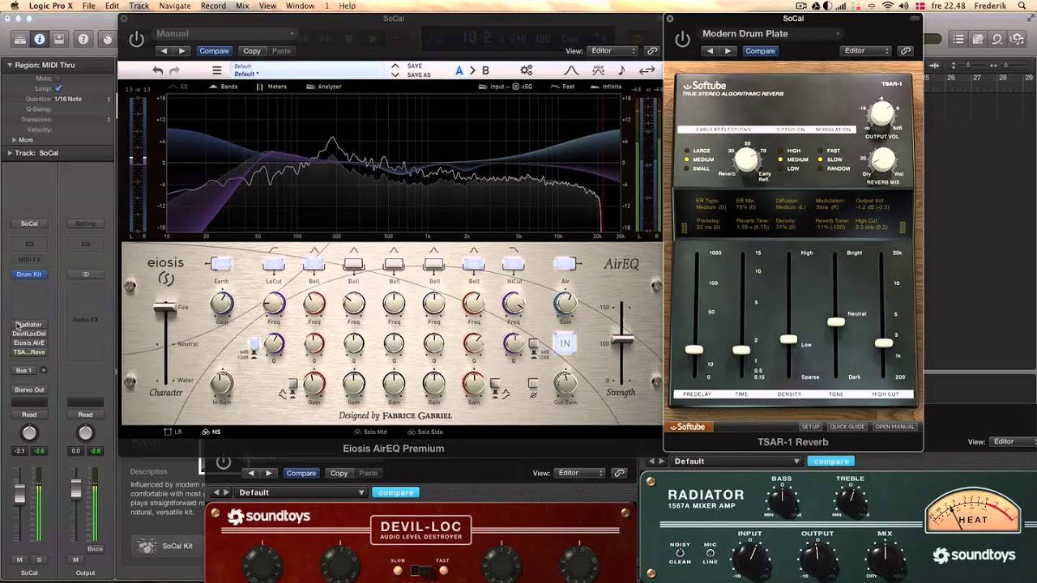Click previous preset arrow in AirEQ header
1037x583 pixels.
point(164,51)
